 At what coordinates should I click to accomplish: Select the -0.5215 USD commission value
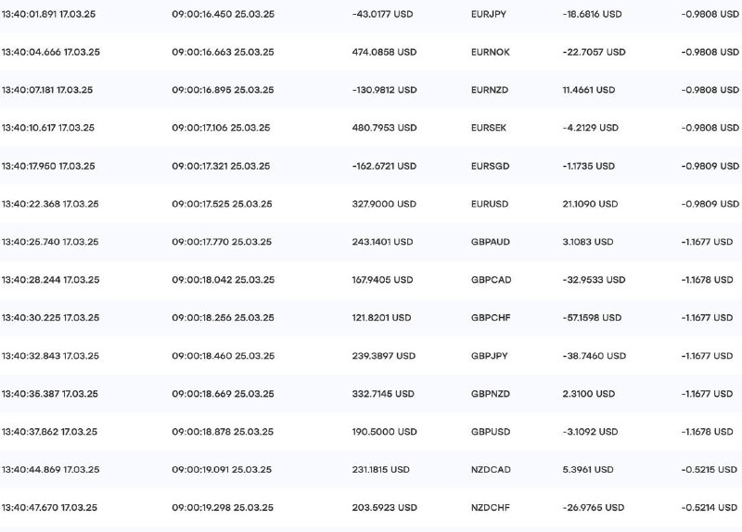pos(709,469)
